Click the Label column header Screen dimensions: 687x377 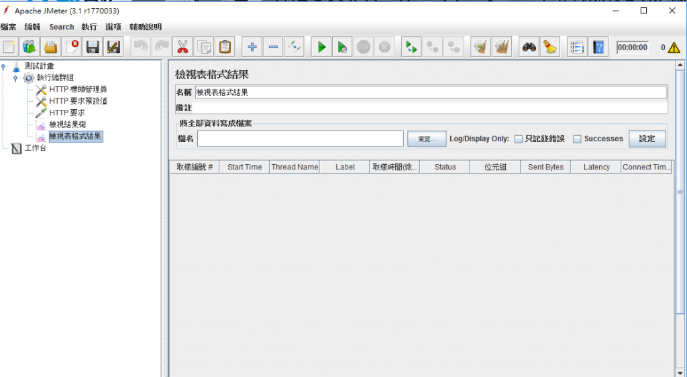[x=345, y=167]
